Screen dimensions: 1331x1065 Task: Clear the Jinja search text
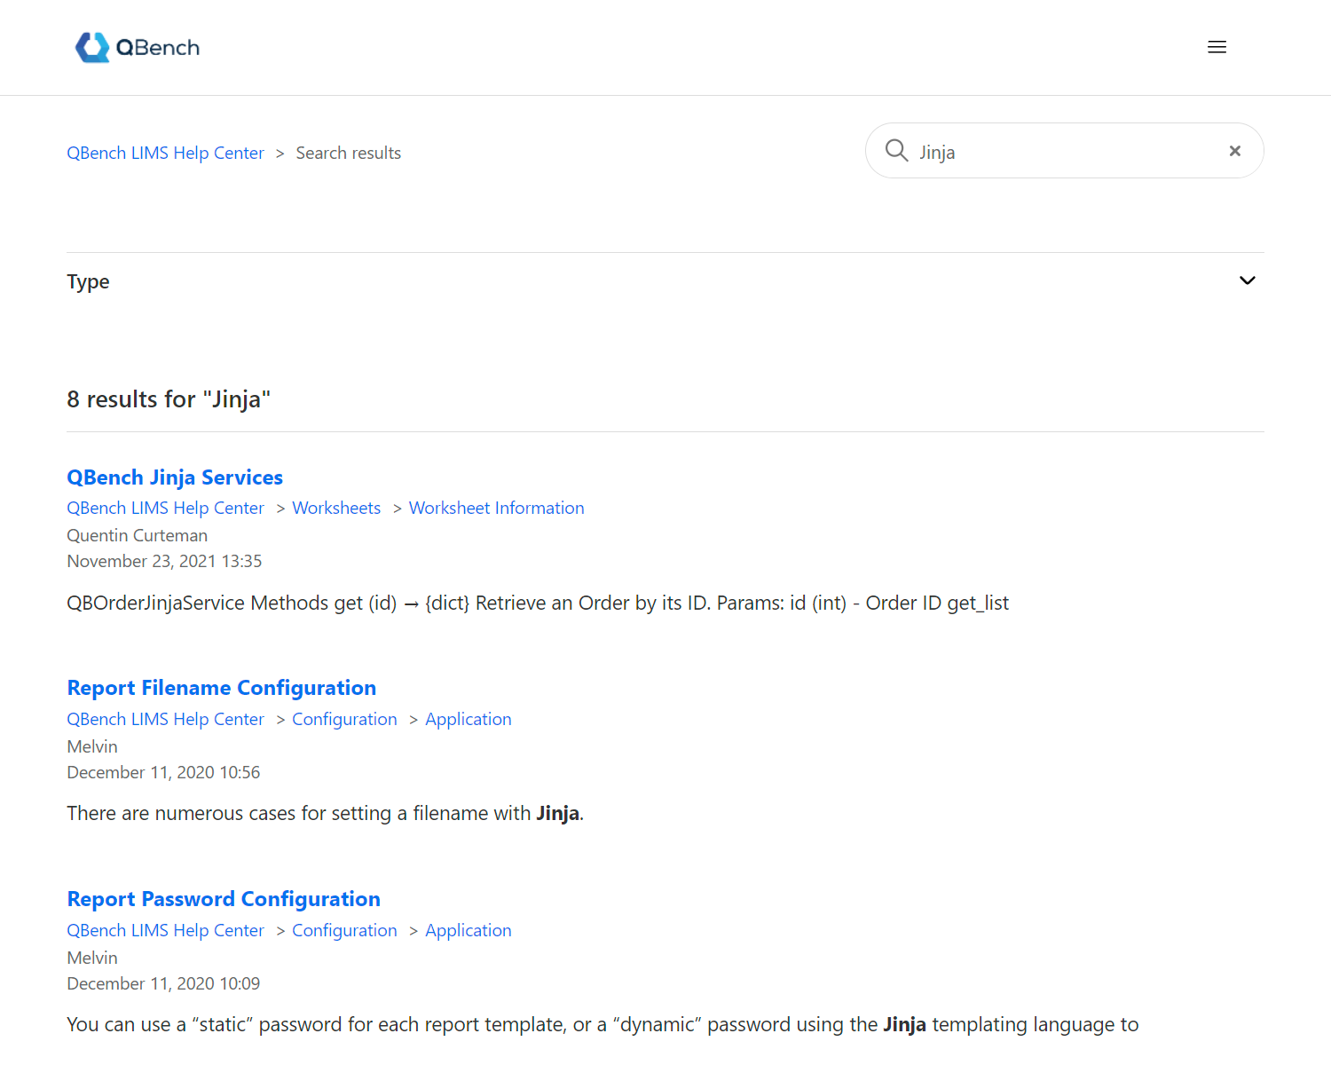click(x=1234, y=151)
